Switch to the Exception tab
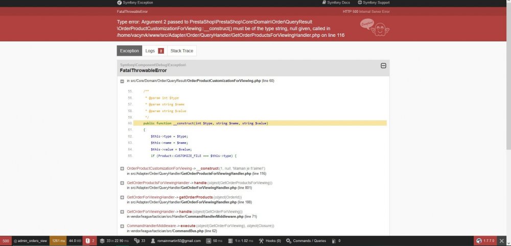 (129, 51)
